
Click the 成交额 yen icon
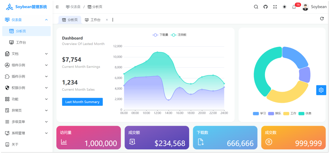[133, 142]
